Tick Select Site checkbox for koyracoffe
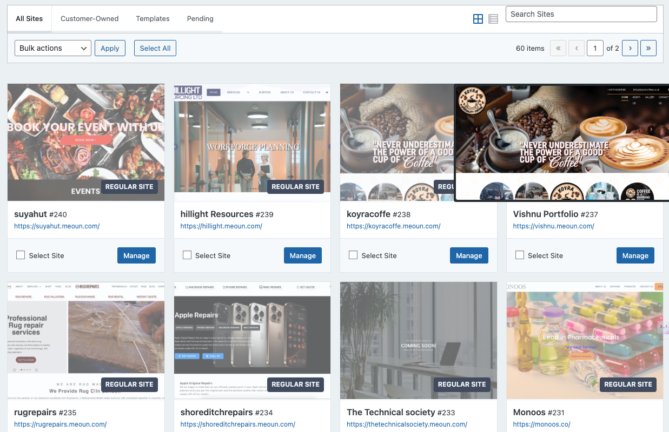 tap(353, 255)
